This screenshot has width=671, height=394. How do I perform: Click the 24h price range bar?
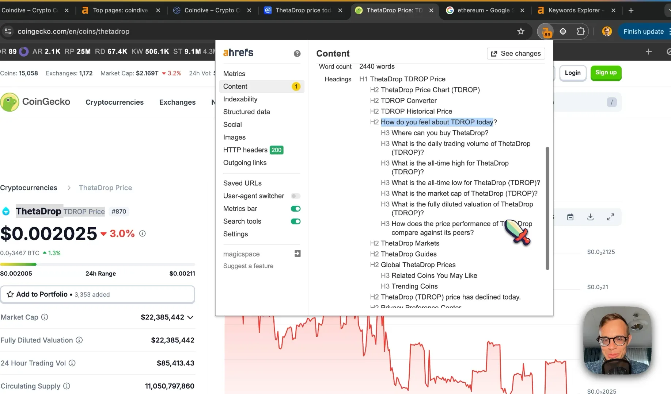98,264
